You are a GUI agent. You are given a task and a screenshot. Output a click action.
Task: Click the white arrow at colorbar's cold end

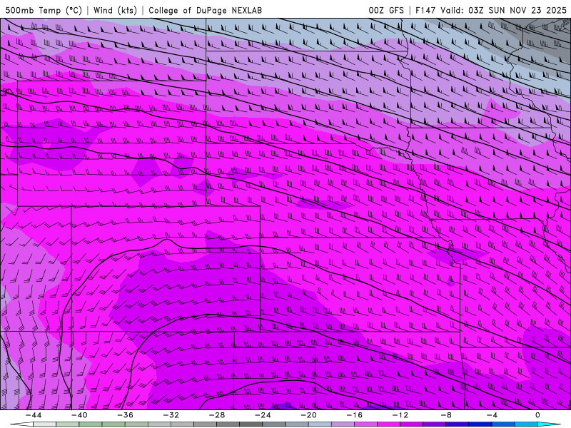(22, 424)
